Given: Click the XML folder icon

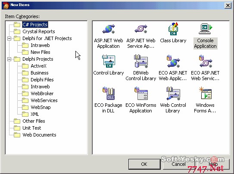Looking at the screenshot, I should point(25,114).
